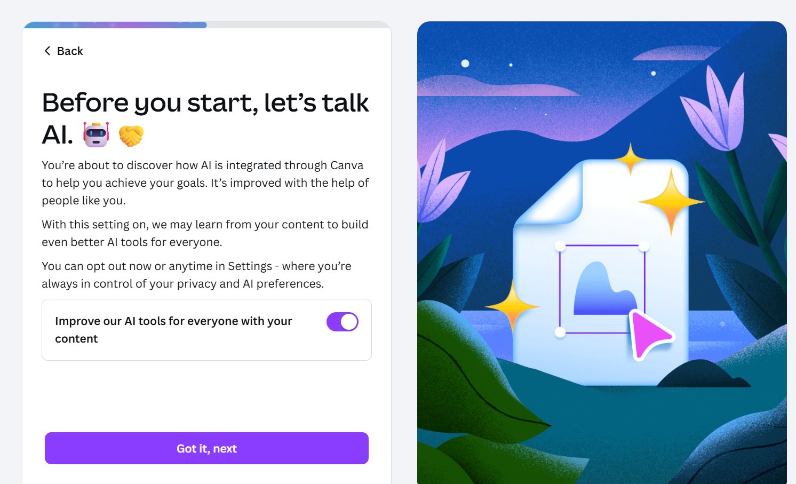Viewport: 796px width, 484px height.
Task: Click the Back chevron arrow icon
Action: 47,51
